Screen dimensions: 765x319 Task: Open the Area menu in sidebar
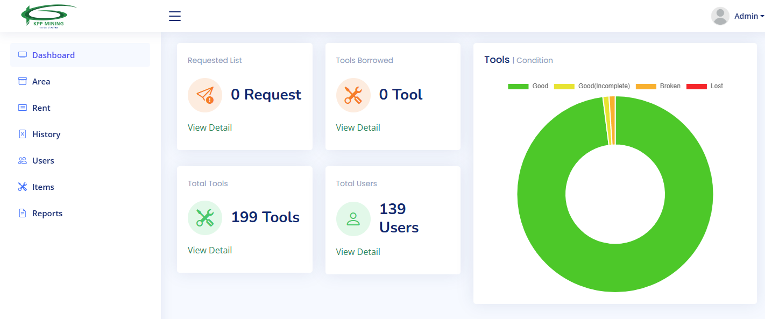[x=41, y=82]
